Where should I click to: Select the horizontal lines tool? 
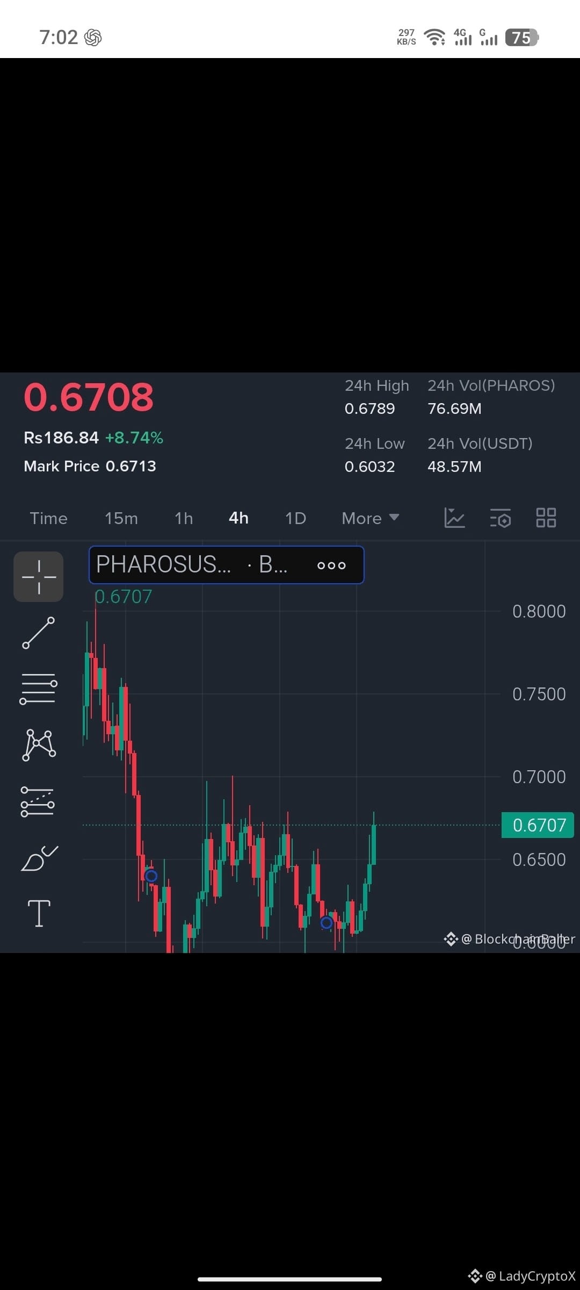coord(38,689)
